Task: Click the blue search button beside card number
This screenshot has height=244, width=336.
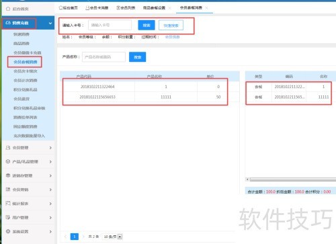Action: tap(146, 25)
